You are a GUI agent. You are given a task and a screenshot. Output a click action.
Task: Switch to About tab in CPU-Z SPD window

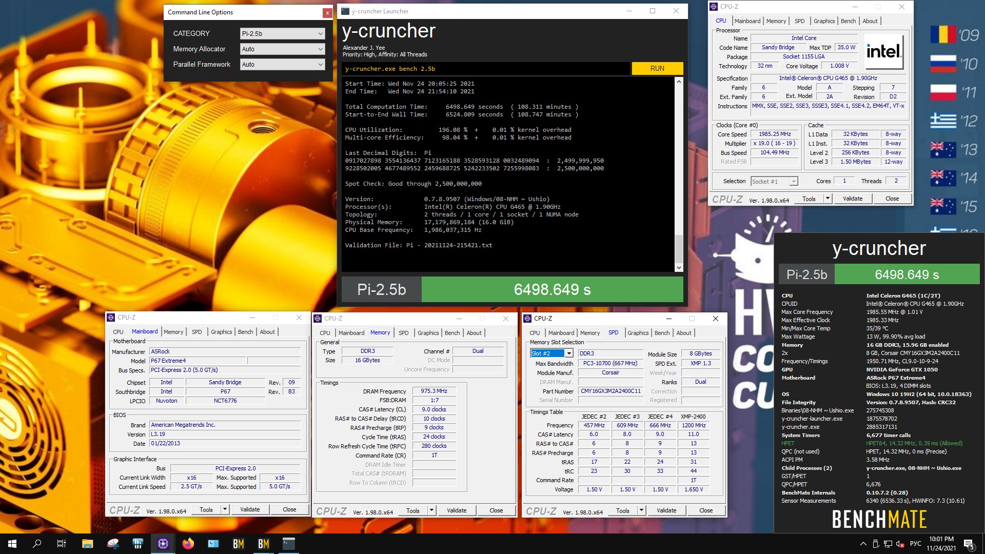683,333
